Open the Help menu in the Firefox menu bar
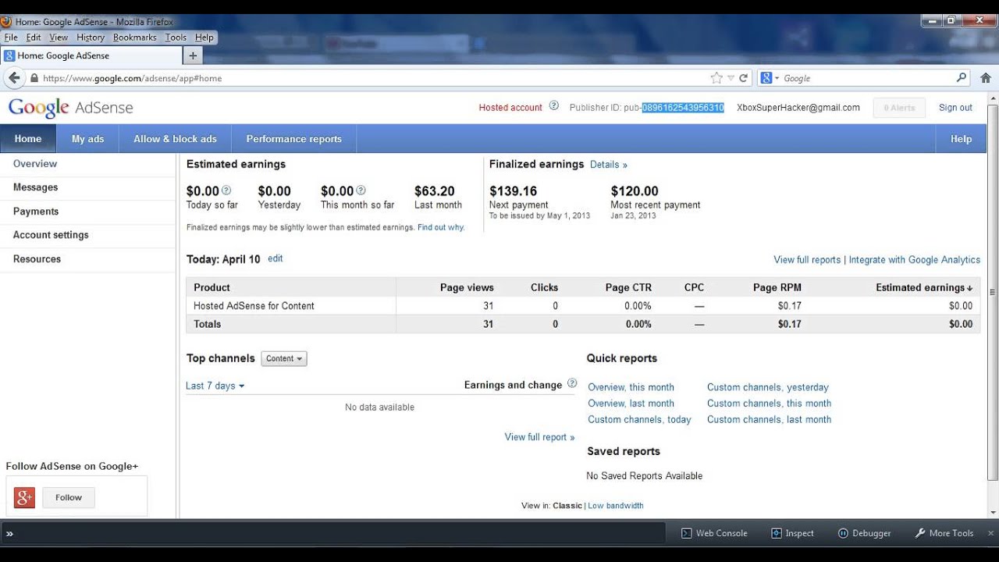The height and width of the screenshot is (562, 999). tap(204, 37)
